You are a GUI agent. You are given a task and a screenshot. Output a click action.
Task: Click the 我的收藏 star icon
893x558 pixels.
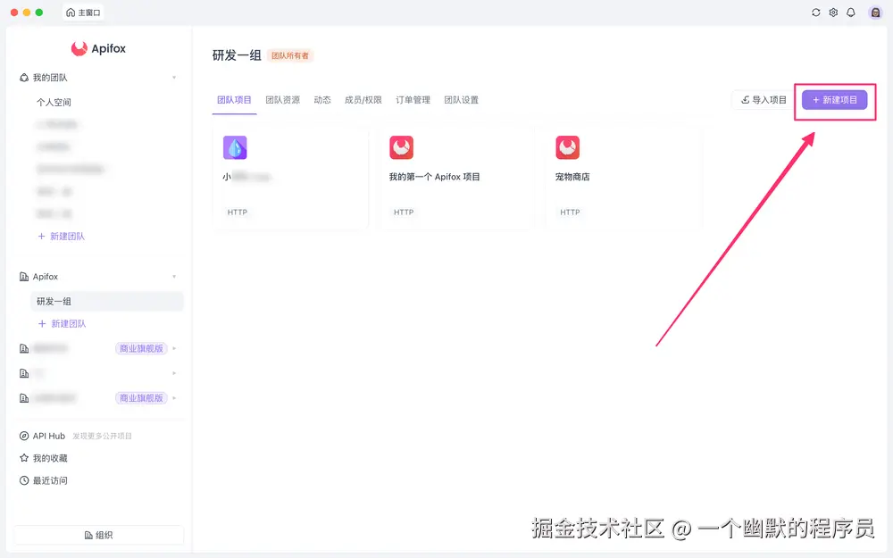[24, 458]
